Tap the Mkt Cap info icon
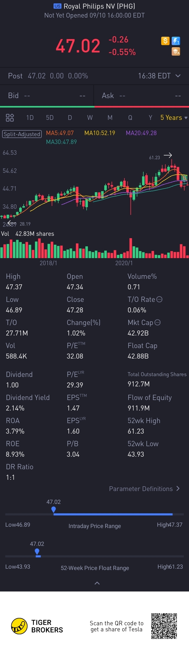Screen dimensions: 189x661 pyautogui.click(x=157, y=322)
